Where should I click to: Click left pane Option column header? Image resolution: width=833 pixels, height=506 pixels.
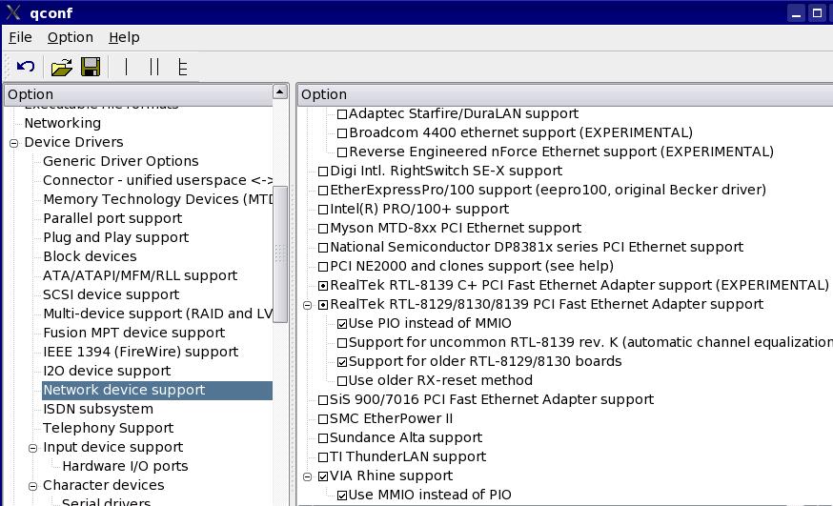138,94
